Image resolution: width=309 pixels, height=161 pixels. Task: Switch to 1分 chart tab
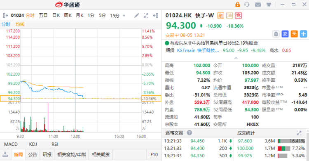(91, 15)
